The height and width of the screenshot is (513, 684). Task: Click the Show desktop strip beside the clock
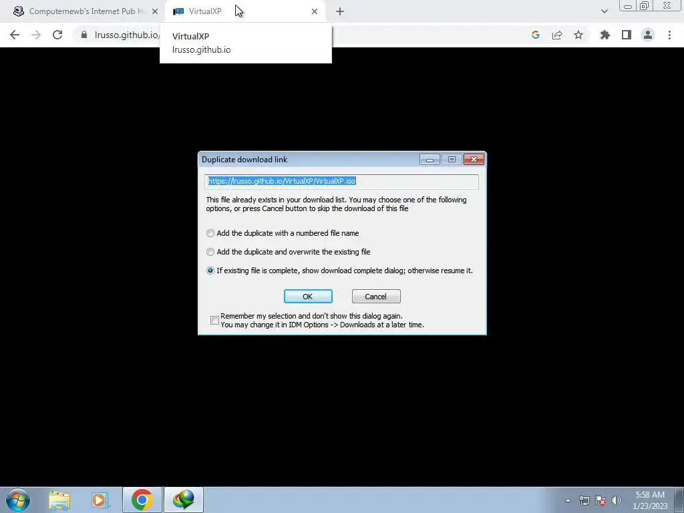point(679,500)
